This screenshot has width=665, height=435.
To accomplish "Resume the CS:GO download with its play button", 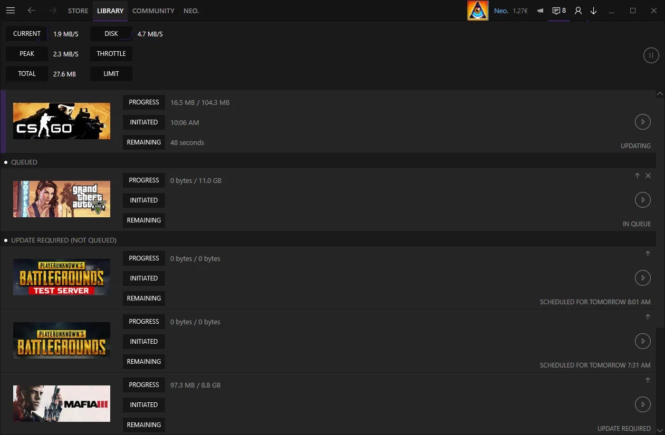I will tap(642, 122).
